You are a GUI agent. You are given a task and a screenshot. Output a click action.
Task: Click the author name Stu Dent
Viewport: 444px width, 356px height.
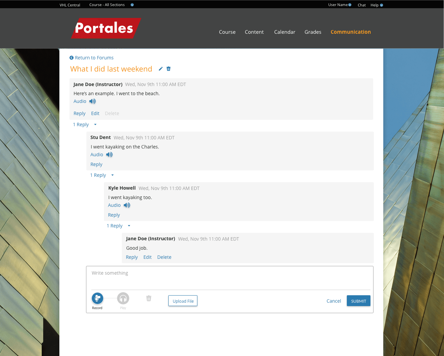[x=101, y=137]
